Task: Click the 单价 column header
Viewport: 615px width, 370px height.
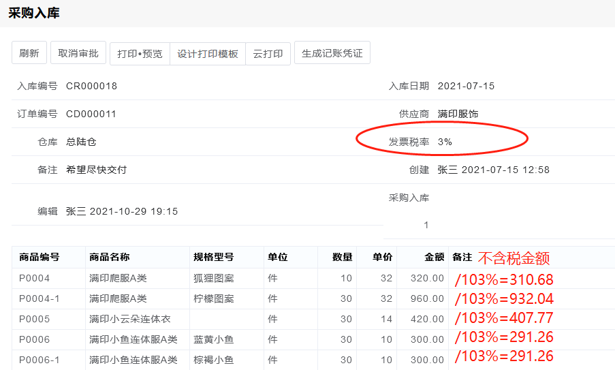Action: click(382, 257)
